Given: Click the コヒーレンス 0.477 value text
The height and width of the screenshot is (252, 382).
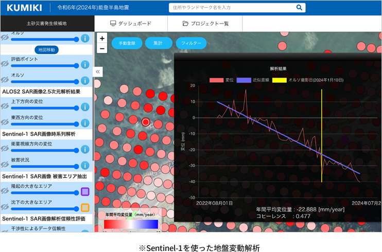Looking at the screenshot, I should click(x=283, y=216).
